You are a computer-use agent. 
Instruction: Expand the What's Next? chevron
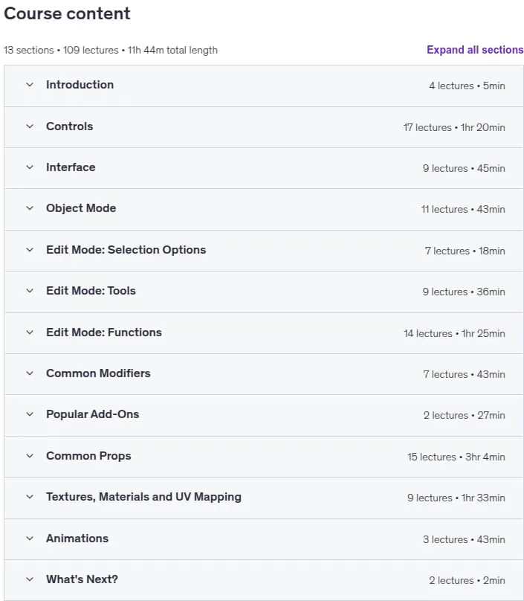pyautogui.click(x=30, y=579)
